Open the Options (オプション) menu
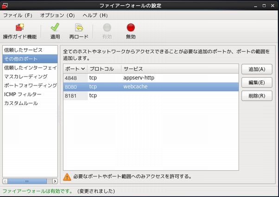 point(57,15)
